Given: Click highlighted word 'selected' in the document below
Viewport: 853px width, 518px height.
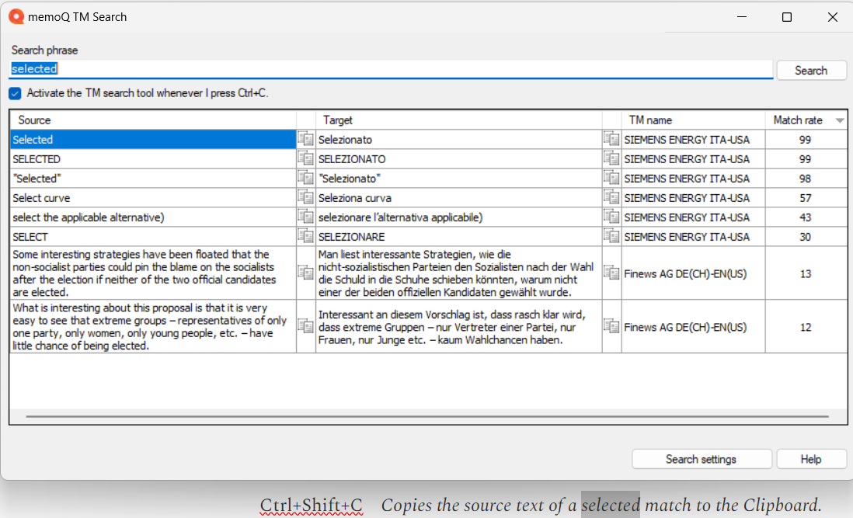Looking at the screenshot, I should pos(611,505).
